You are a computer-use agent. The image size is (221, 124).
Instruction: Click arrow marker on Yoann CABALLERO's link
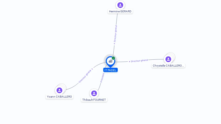pyautogui.click(x=92, y=69)
